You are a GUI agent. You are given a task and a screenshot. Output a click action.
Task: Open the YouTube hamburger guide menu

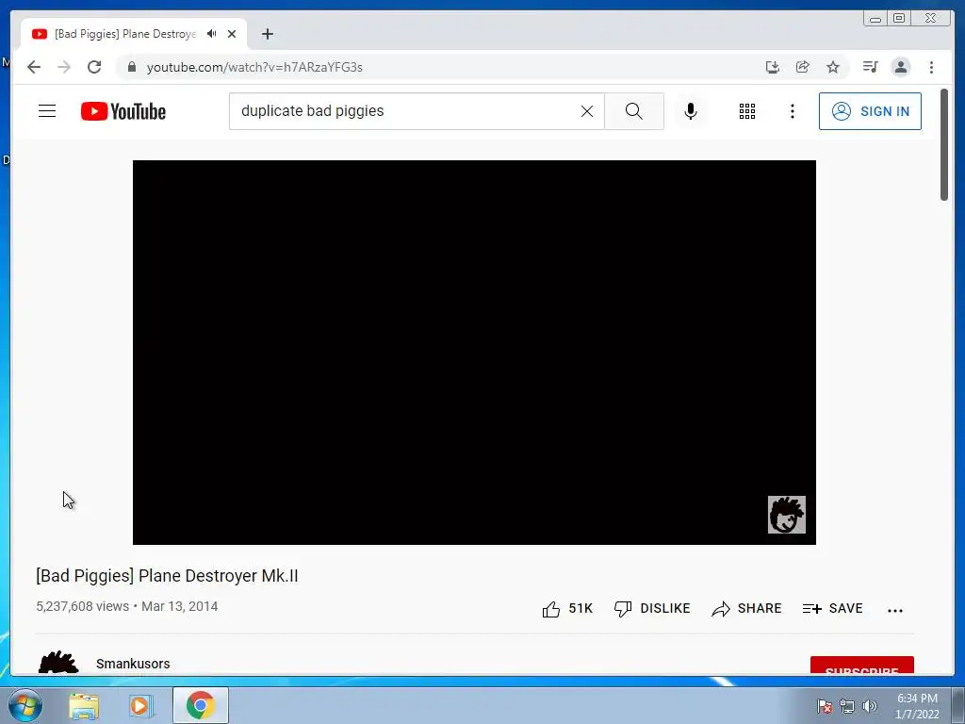click(47, 111)
